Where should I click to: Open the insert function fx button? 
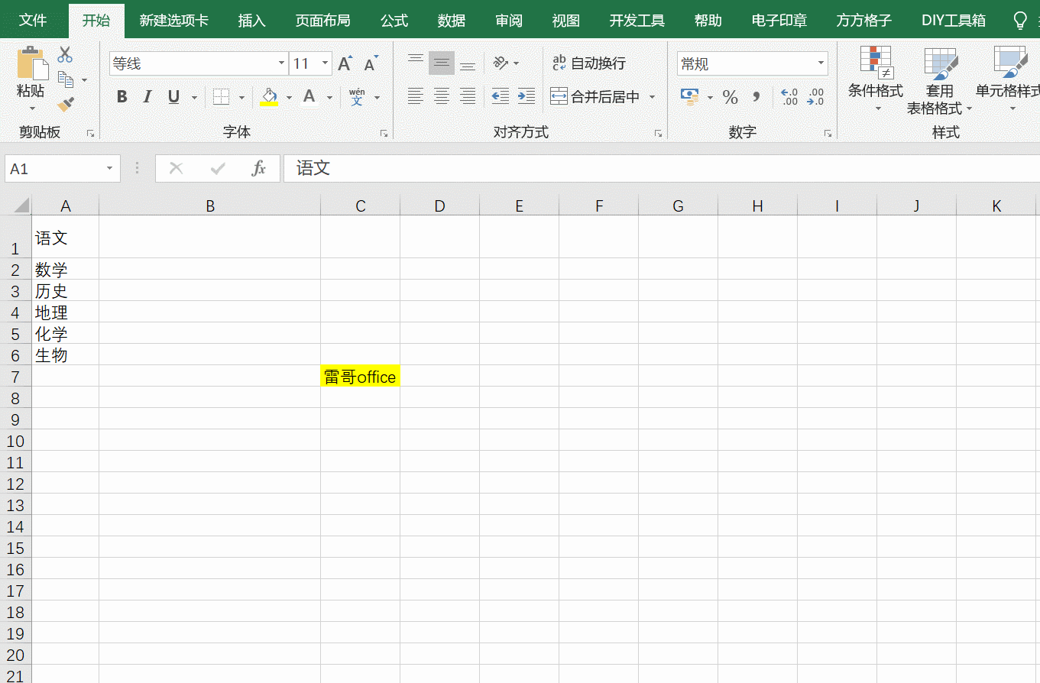click(x=259, y=169)
